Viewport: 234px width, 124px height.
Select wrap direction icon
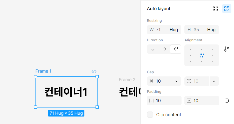176,49
